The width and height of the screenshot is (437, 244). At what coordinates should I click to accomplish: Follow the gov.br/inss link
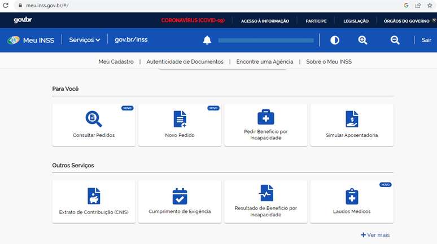click(131, 40)
